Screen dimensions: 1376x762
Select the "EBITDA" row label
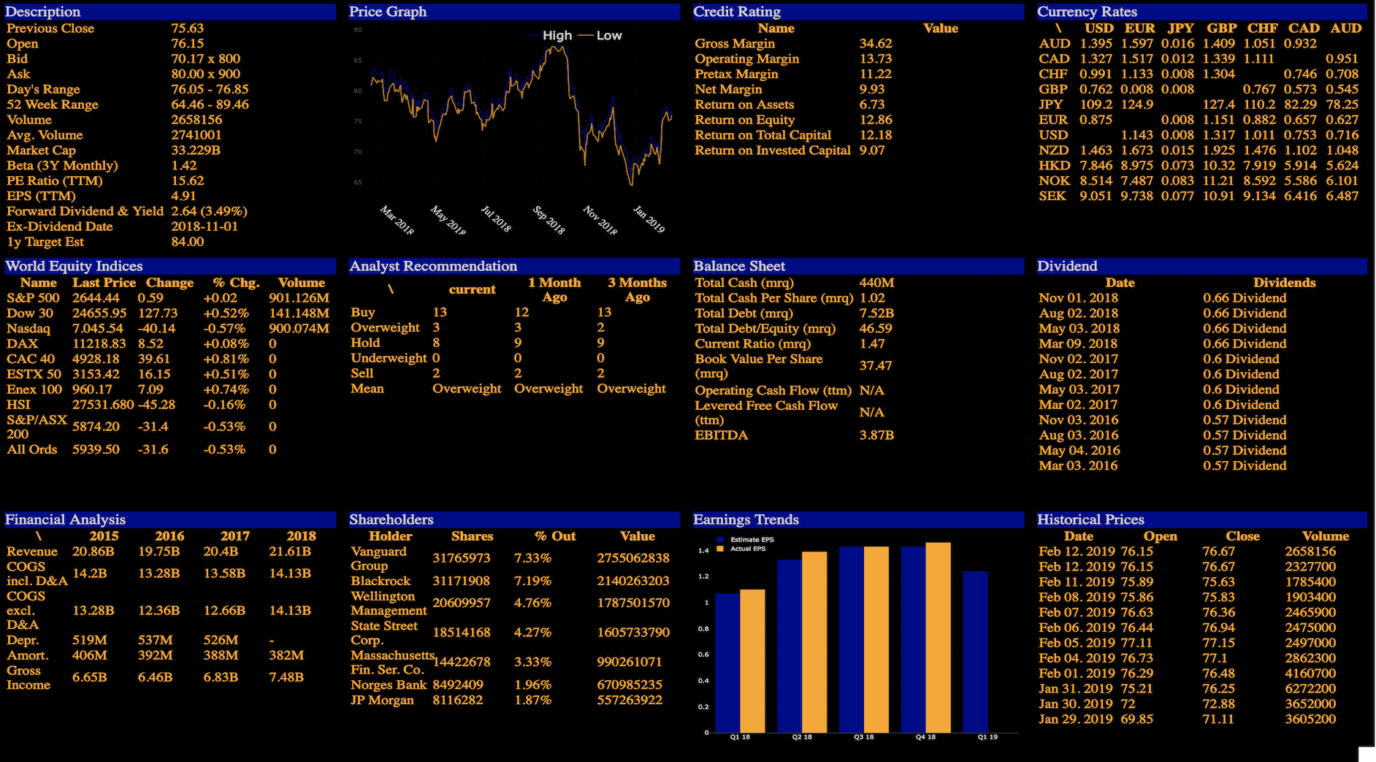point(722,435)
